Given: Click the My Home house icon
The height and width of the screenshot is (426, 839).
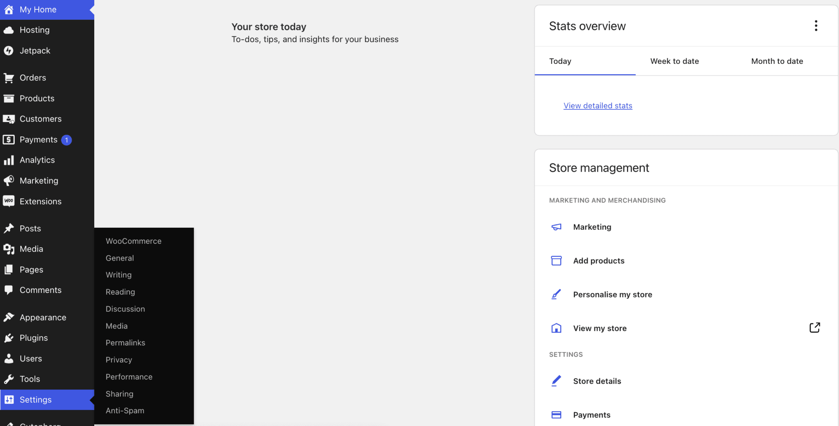Looking at the screenshot, I should 9,9.
